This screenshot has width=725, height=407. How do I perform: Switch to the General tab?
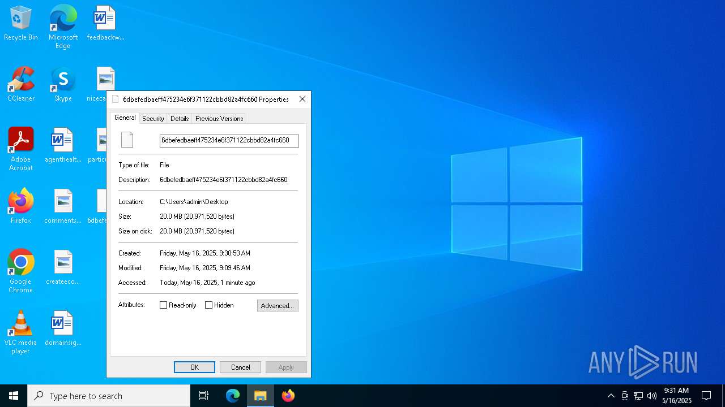[x=125, y=118]
